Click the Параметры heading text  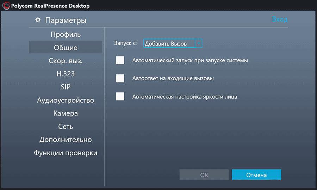pyautogui.click(x=66, y=20)
